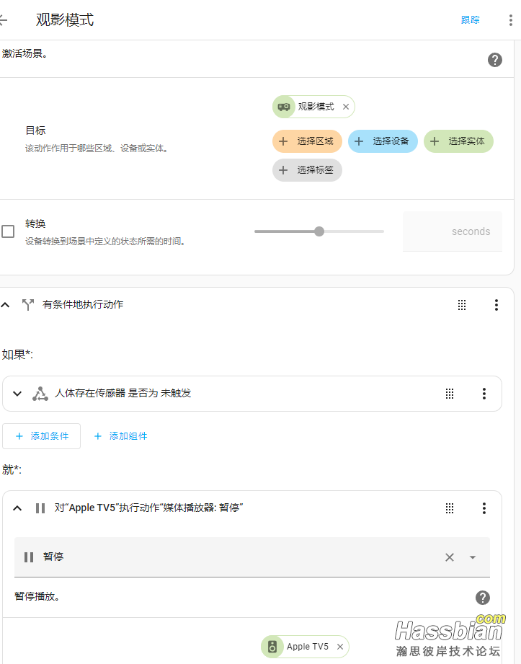The height and width of the screenshot is (664, 521).
Task: Click the projector icon on 观影模式 chip
Action: (x=284, y=107)
